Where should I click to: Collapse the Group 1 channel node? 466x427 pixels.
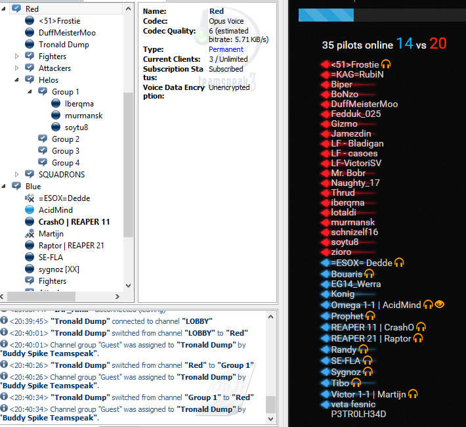tap(30, 92)
